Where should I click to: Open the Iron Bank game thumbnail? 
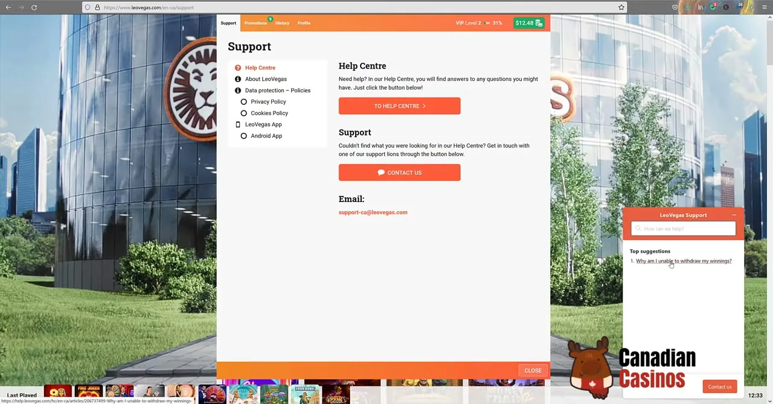(x=306, y=394)
